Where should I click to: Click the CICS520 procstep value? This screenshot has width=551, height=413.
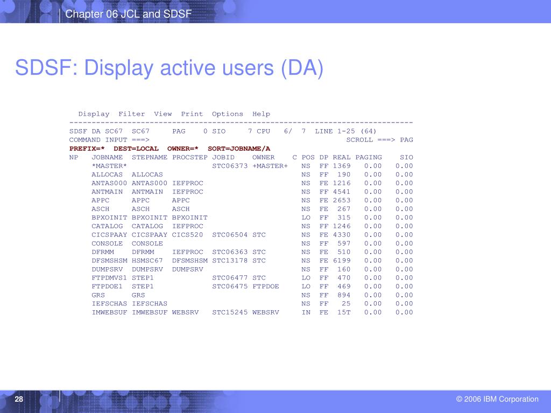pyautogui.click(x=187, y=234)
